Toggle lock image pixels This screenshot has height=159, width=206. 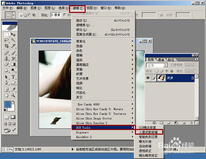[x=162, y=71]
